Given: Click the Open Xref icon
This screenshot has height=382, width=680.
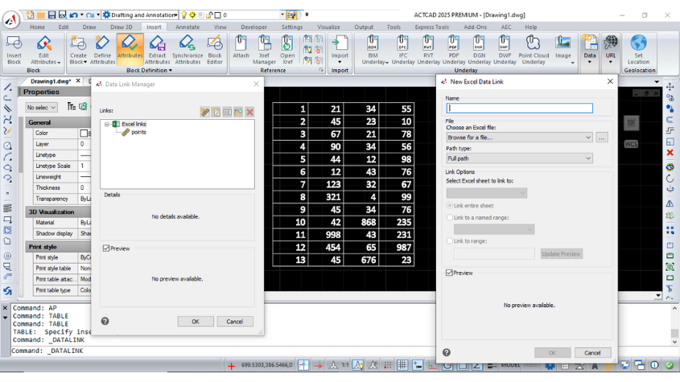Looking at the screenshot, I should point(287,50).
